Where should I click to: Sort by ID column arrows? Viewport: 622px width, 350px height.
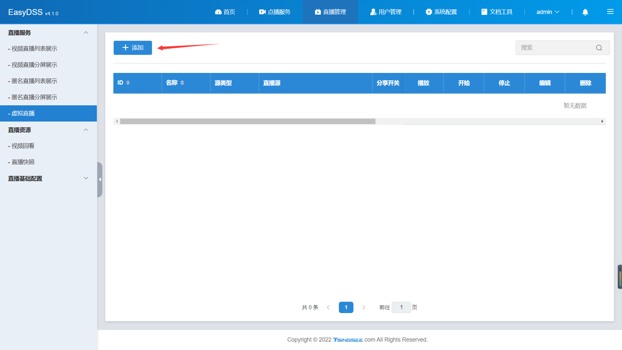(128, 83)
